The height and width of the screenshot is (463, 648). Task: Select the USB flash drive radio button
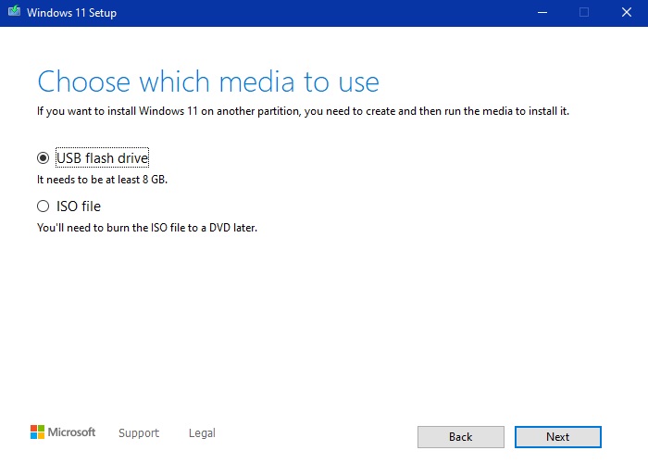(43, 158)
